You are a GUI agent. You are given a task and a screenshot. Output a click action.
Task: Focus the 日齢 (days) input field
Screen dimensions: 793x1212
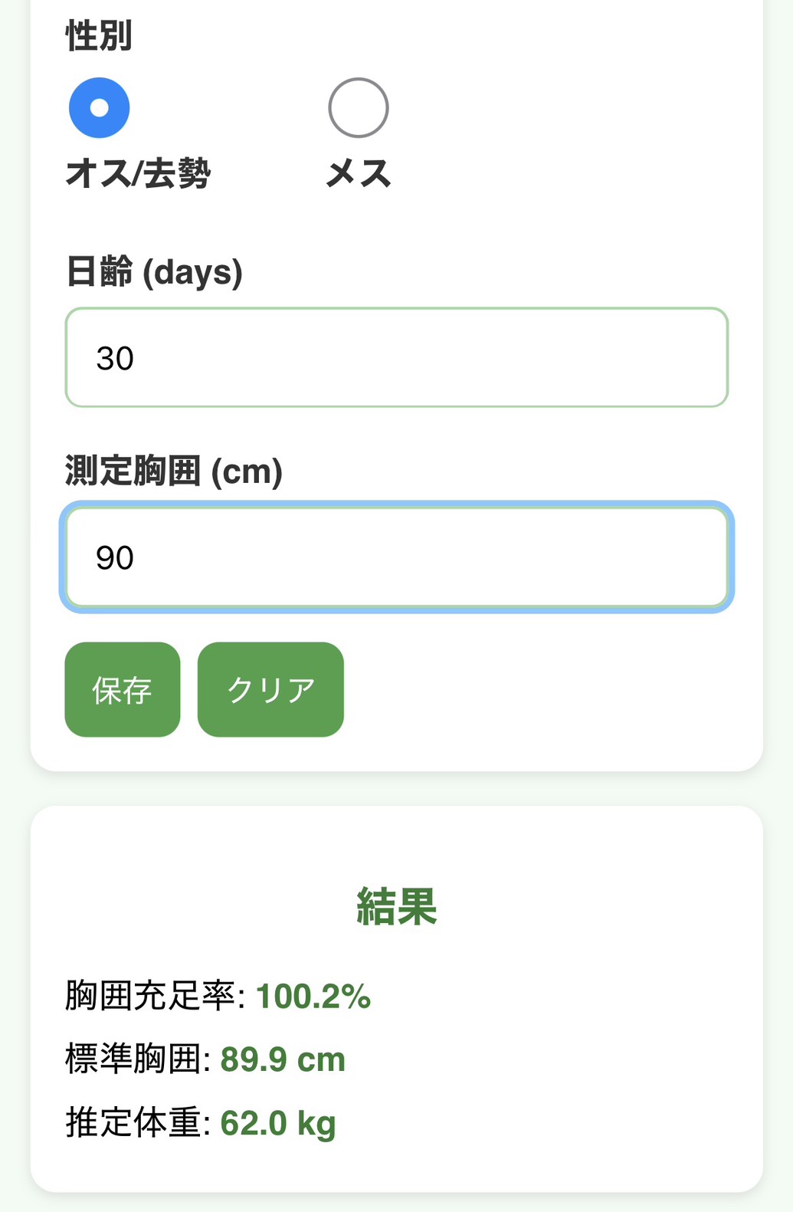pyautogui.click(x=396, y=357)
